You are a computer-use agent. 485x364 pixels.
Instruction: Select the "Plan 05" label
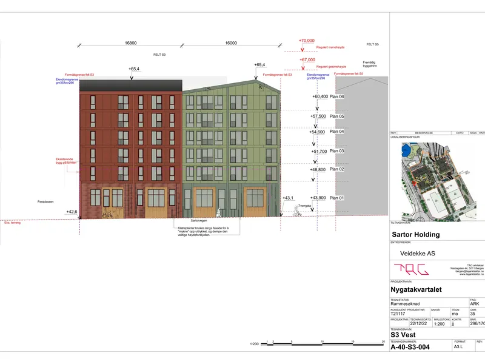336,116
